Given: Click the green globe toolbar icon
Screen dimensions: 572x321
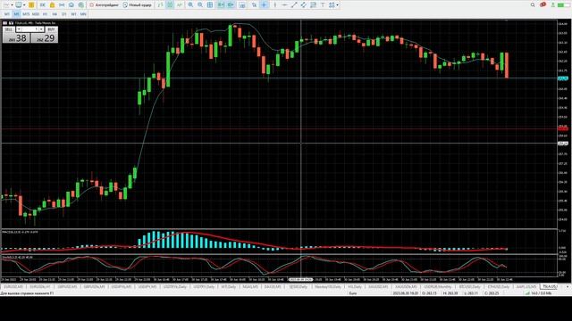Looking at the screenshot, I should click(81, 5).
